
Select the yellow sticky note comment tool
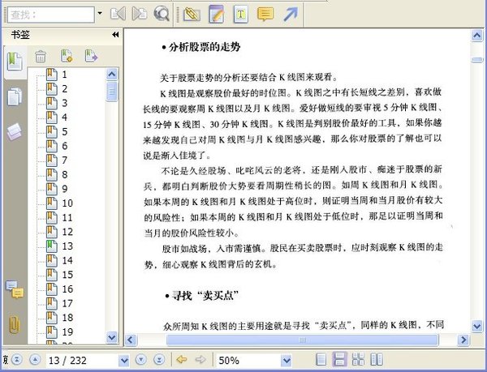pyautogui.click(x=265, y=14)
